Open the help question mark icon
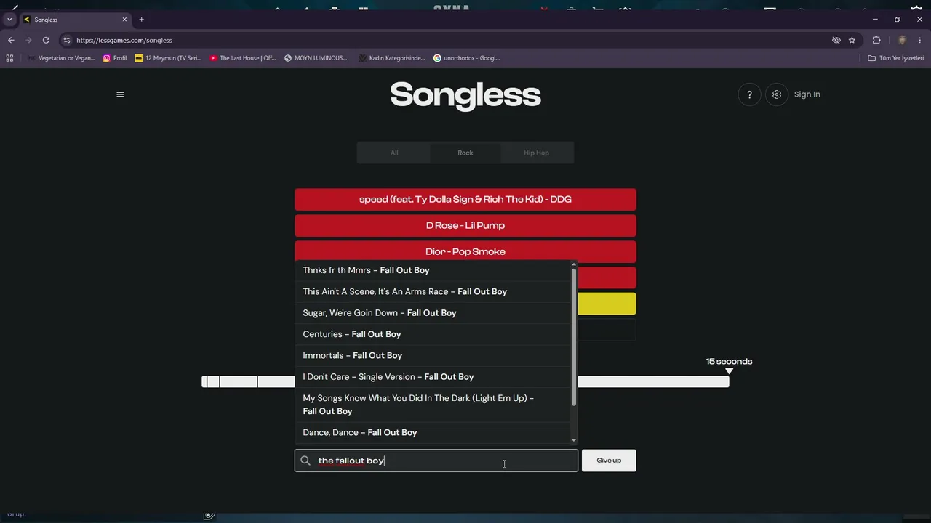The image size is (931, 523). pos(749,94)
